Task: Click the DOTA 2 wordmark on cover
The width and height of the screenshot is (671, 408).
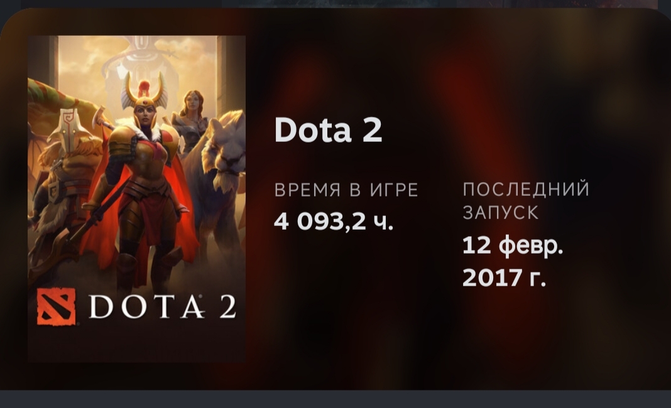Action: click(x=162, y=307)
